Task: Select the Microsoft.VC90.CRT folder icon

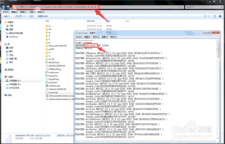Action: pos(46,46)
